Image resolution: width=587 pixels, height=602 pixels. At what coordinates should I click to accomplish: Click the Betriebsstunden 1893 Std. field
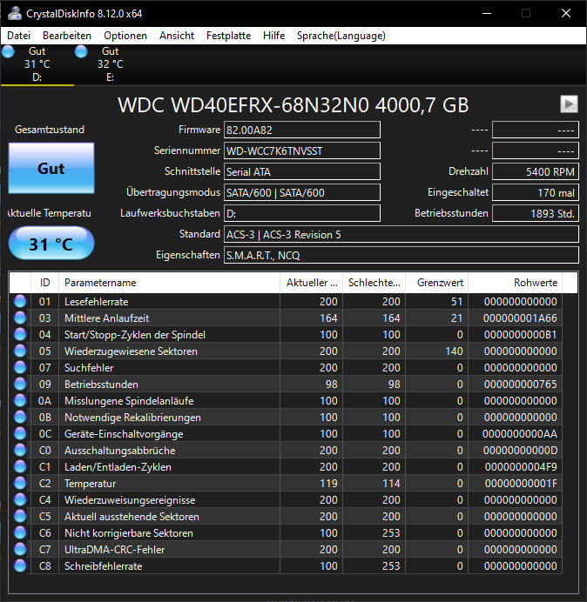coord(536,213)
